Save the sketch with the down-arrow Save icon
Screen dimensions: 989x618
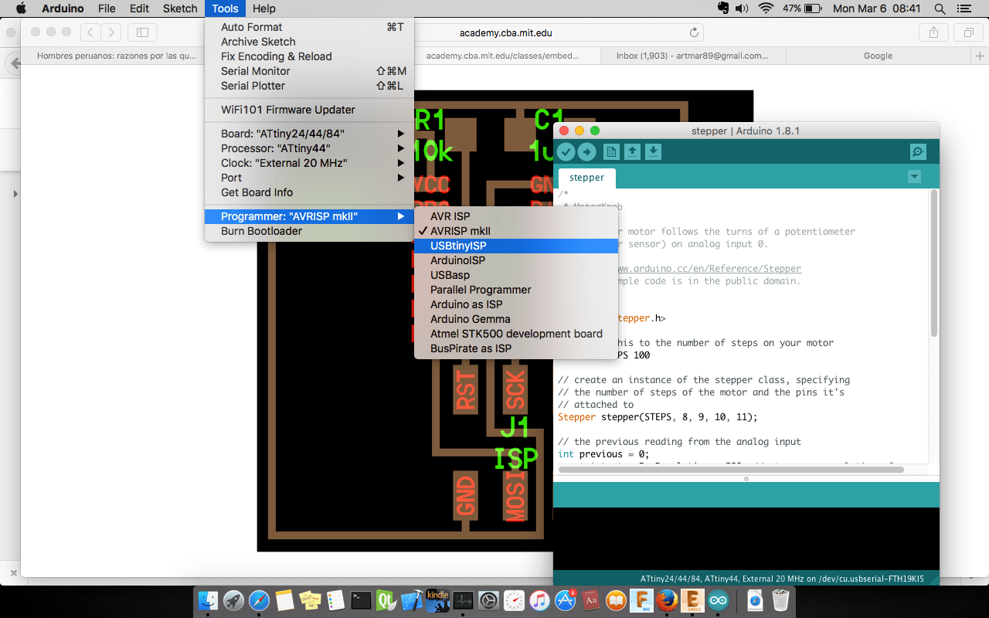(x=653, y=152)
